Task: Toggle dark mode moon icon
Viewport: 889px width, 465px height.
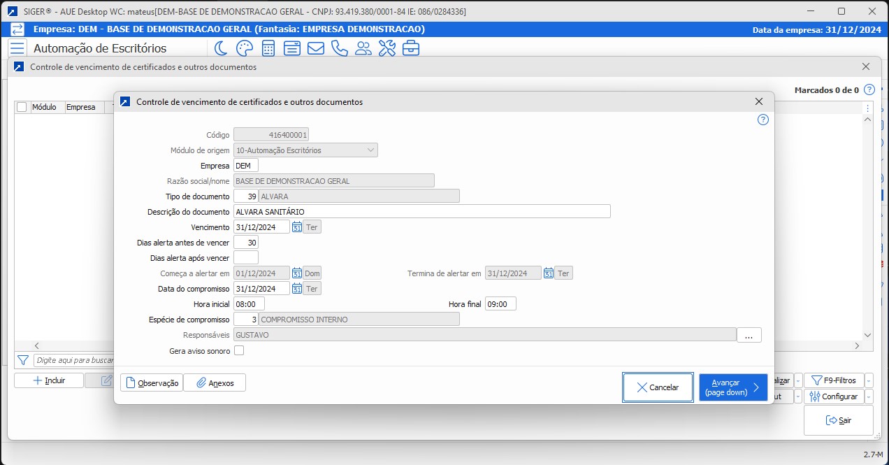Action: point(221,48)
